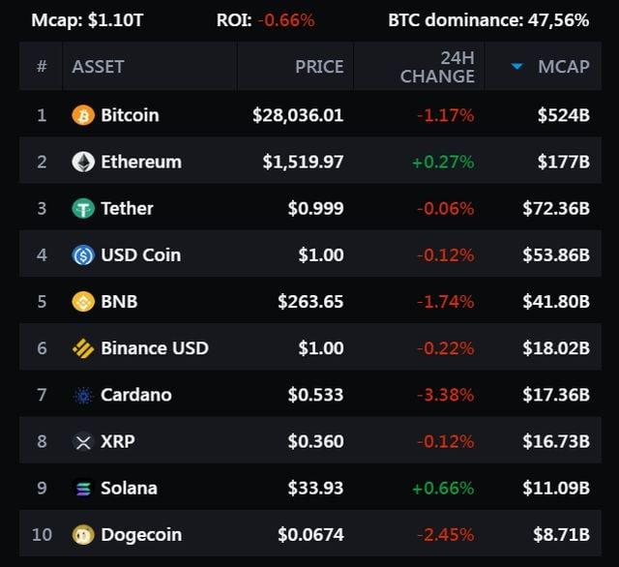Click the Bitcoin coin icon

(83, 115)
